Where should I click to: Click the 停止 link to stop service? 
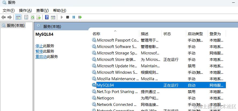(39, 46)
